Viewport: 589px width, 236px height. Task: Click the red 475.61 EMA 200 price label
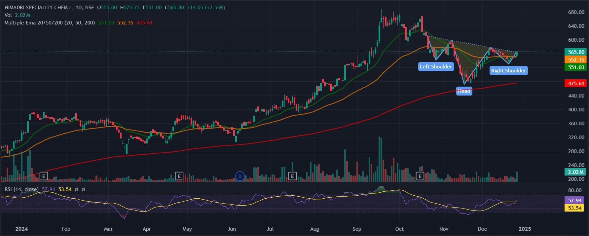(576, 84)
